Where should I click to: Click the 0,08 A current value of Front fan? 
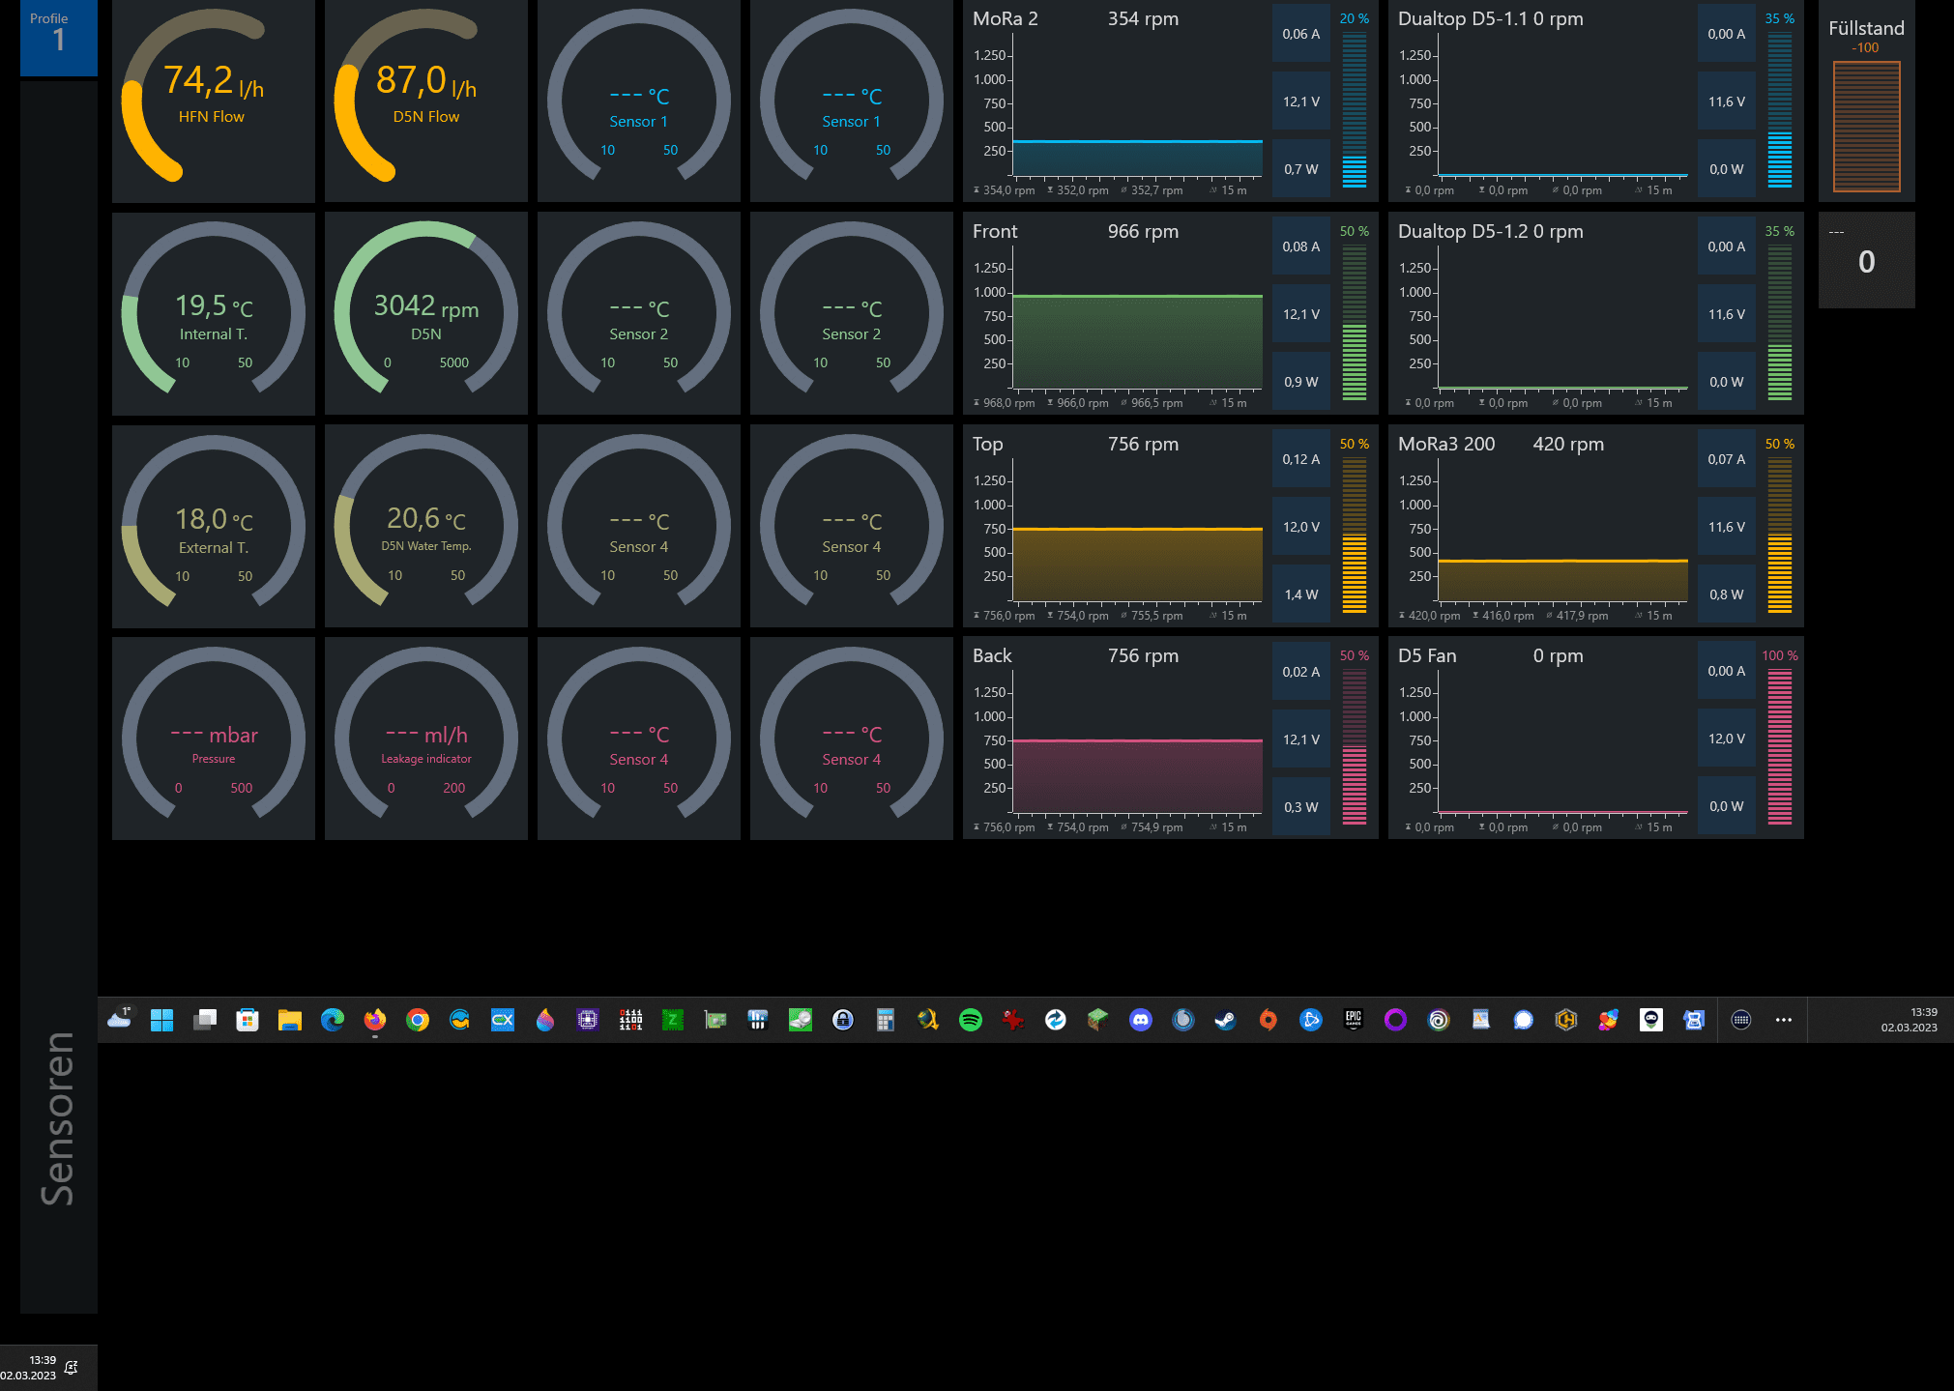pos(1301,246)
